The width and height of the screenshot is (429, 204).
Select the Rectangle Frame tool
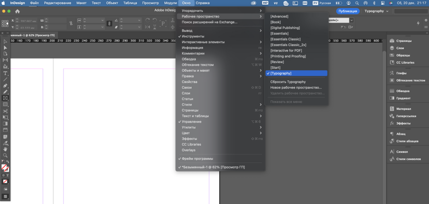pyautogui.click(x=5, y=98)
